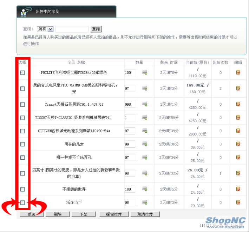Open page number dropdown in pagination
The height and width of the screenshot is (232, 249).
[x=235, y=225]
